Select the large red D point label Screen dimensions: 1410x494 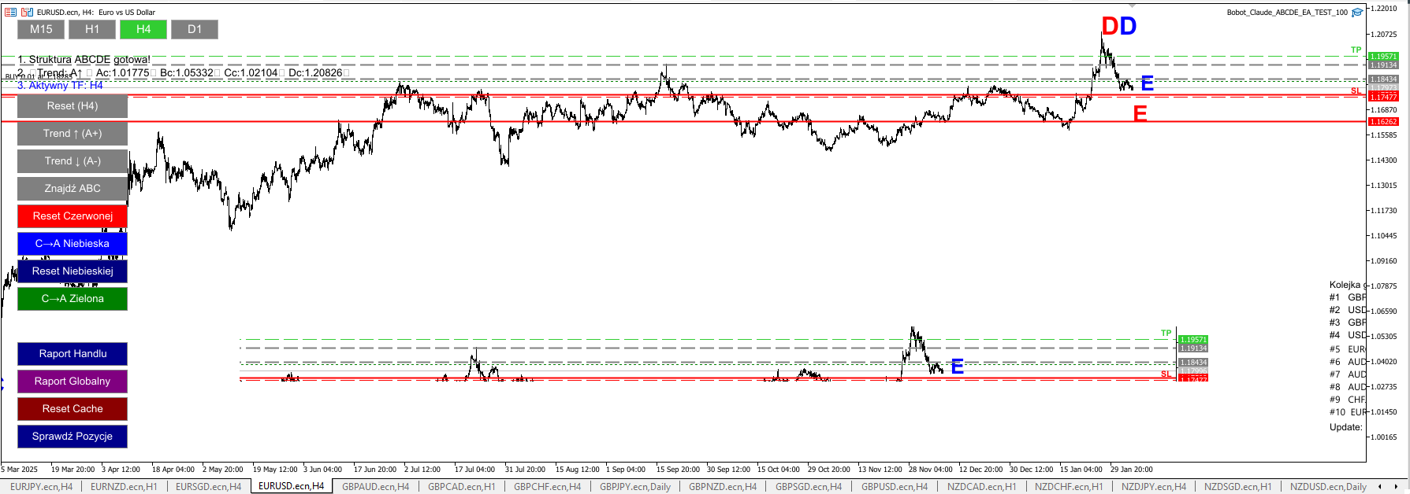(1110, 26)
